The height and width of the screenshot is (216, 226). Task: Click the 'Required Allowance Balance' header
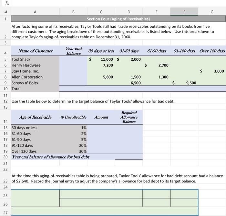129,117
